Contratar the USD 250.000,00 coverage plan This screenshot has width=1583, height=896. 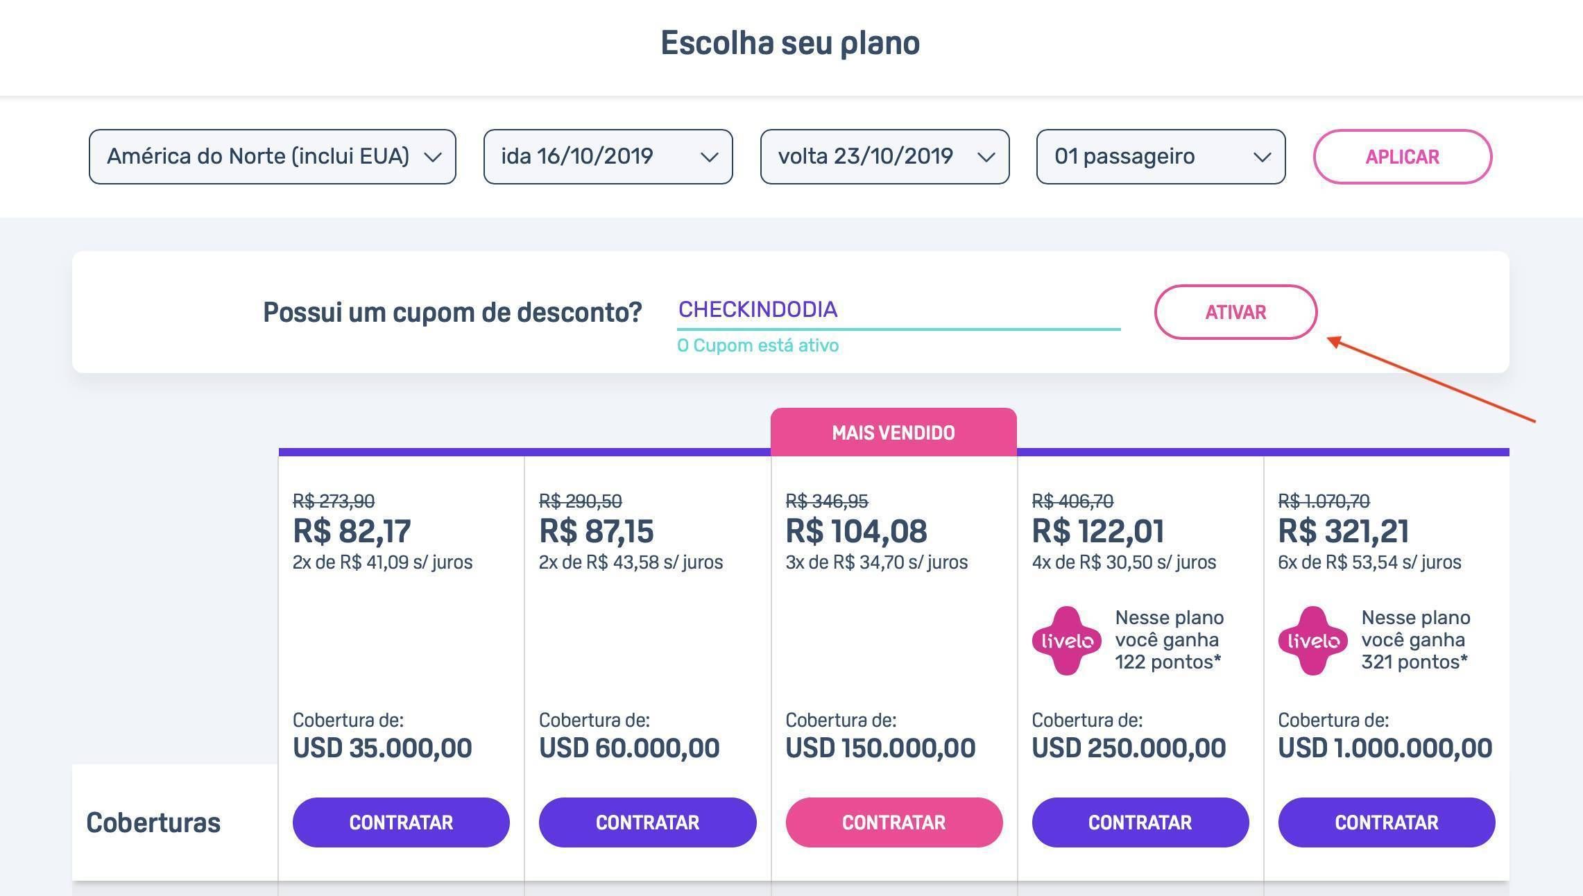[x=1140, y=822]
